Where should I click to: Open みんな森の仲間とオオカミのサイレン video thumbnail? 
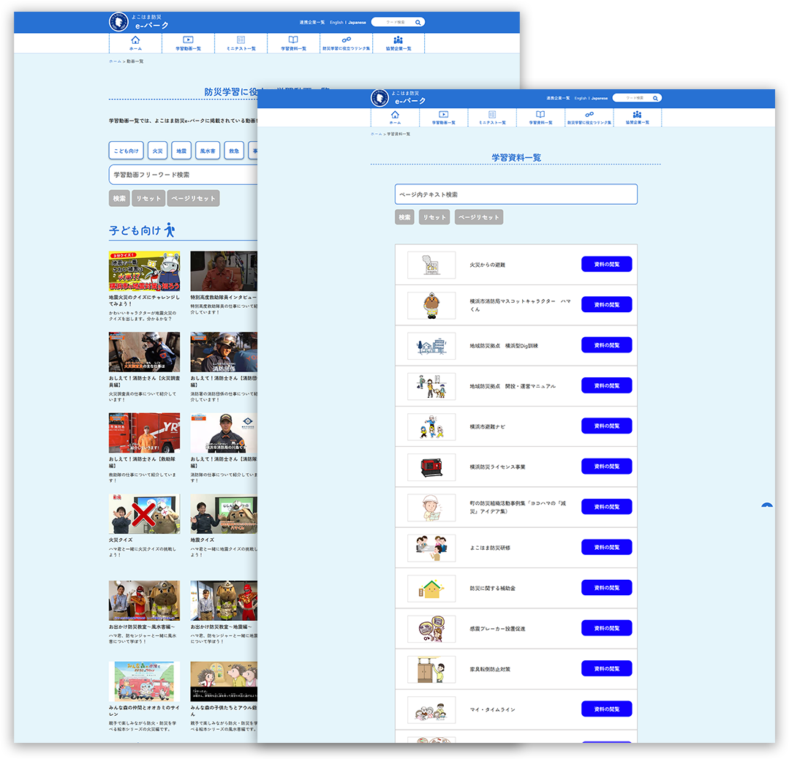click(144, 681)
